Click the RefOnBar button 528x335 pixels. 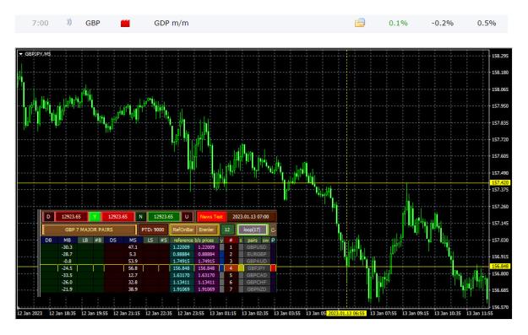click(x=182, y=230)
